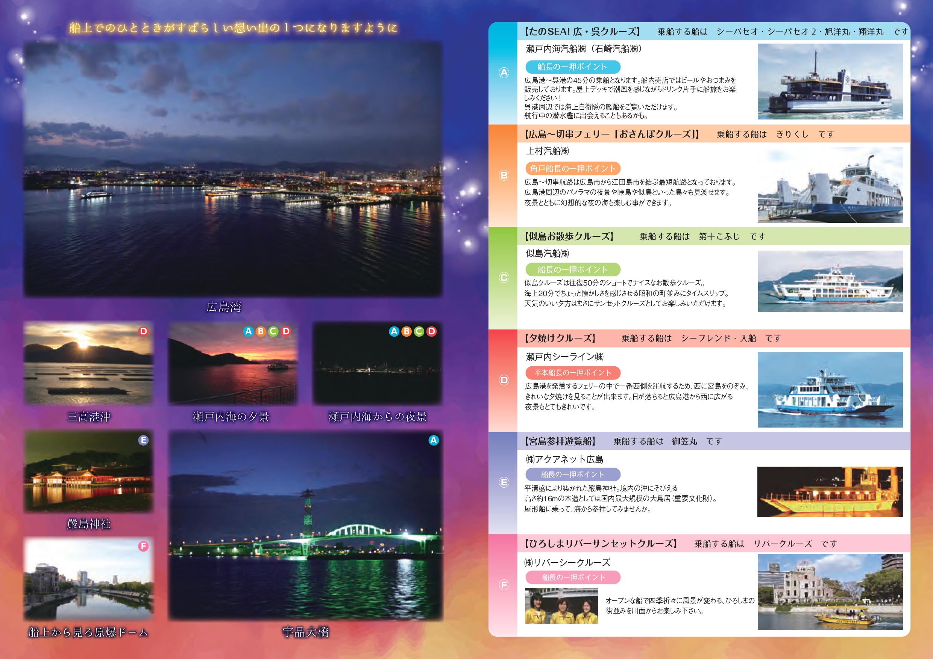Click the A badge on the 瀬戸内海からの夜景 photo
Image resolution: width=933 pixels, height=659 pixels.
coord(394,331)
